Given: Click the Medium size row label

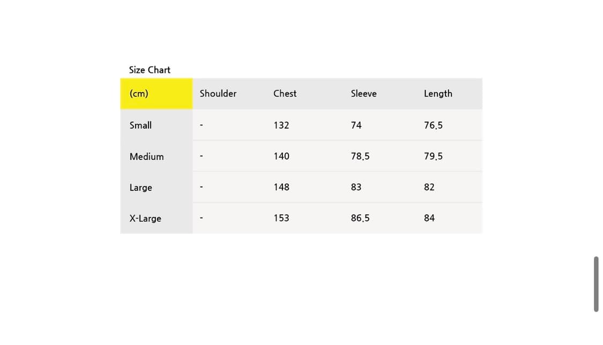Looking at the screenshot, I should 146,156.
